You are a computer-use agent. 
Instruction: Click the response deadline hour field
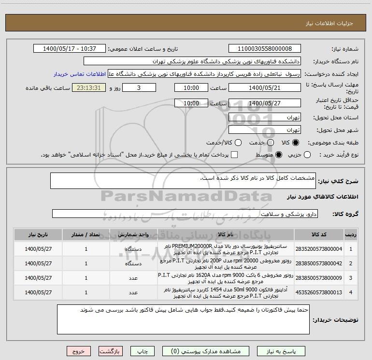pyautogui.click(x=191, y=87)
